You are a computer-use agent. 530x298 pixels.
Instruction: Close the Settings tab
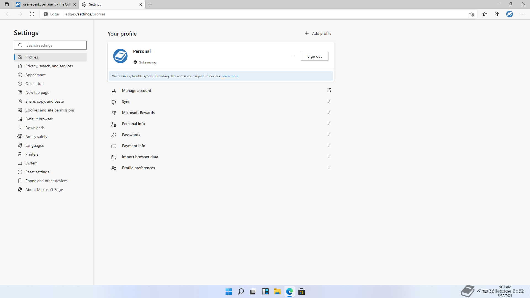coord(141,4)
